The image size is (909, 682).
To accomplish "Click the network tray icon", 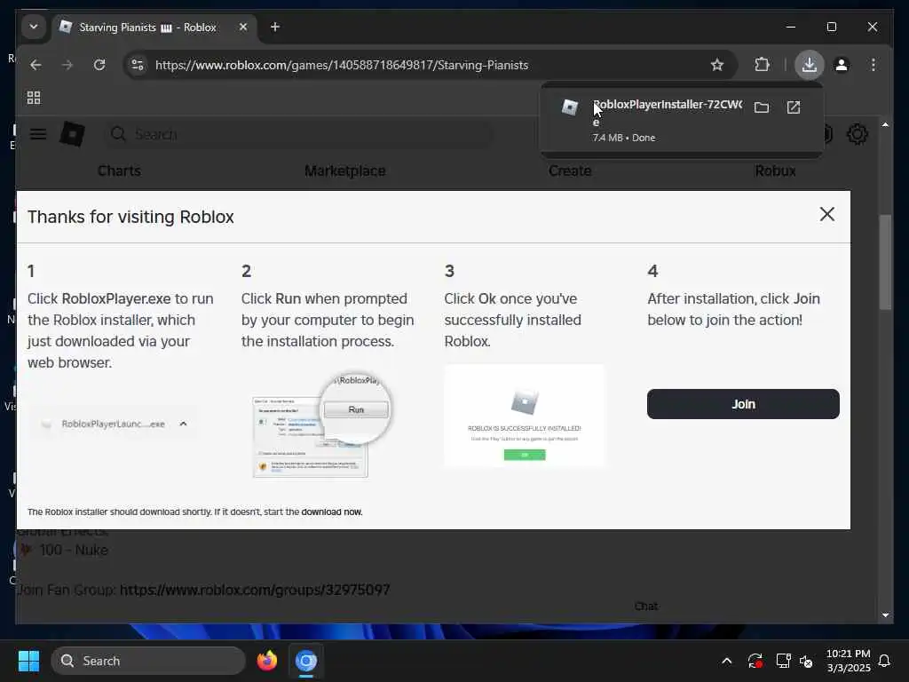I will 783,661.
